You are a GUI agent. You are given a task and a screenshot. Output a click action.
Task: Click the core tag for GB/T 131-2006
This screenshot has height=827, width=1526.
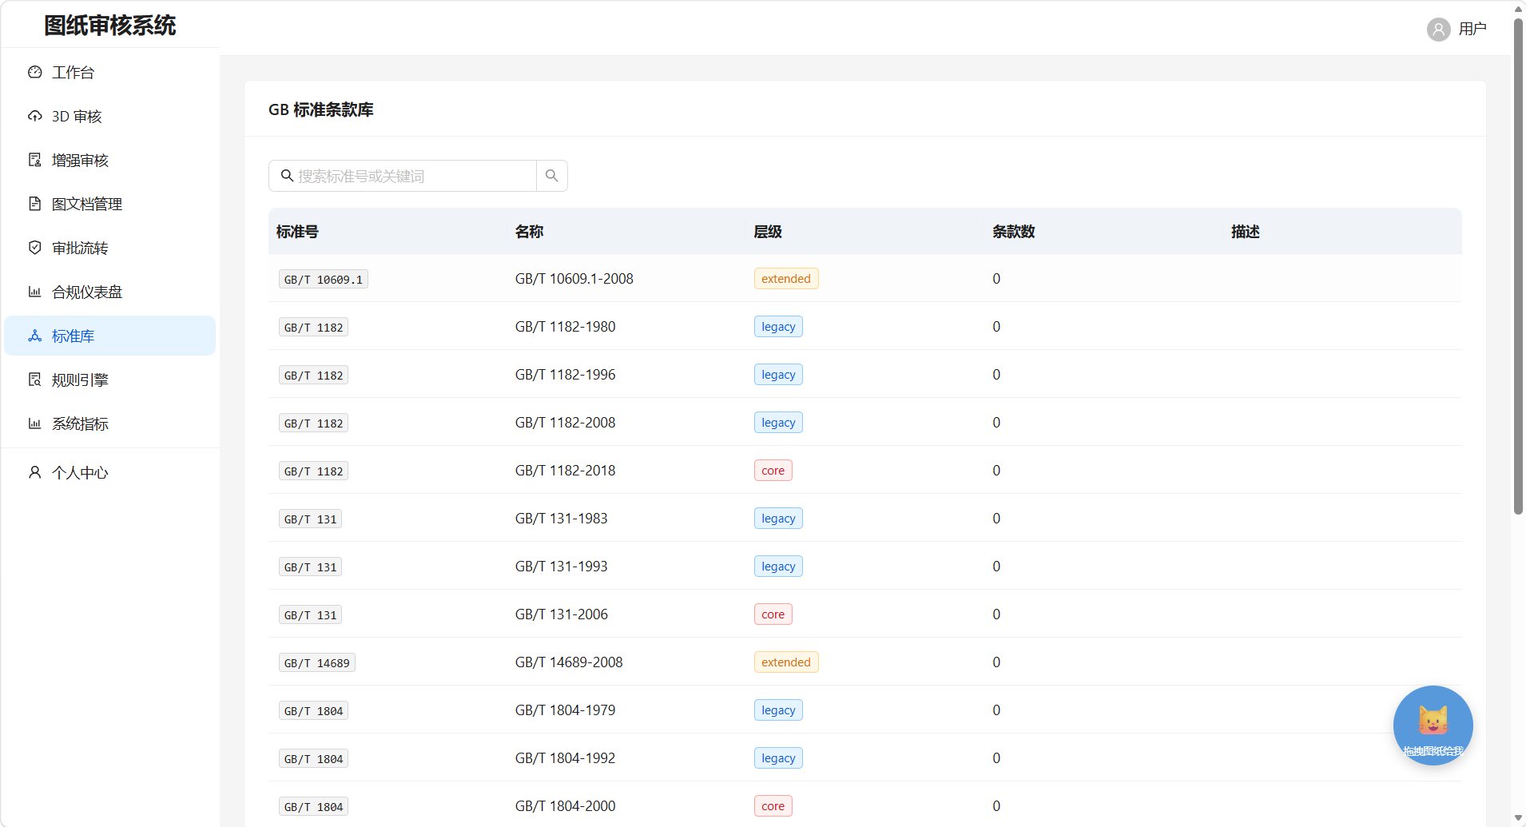(773, 614)
